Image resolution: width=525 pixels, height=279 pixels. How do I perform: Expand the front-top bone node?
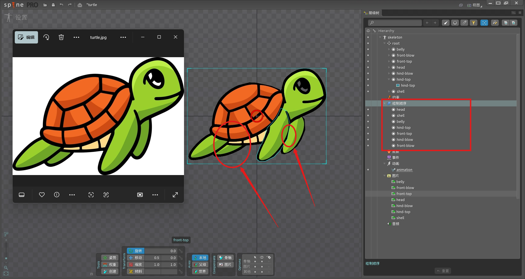(x=389, y=61)
